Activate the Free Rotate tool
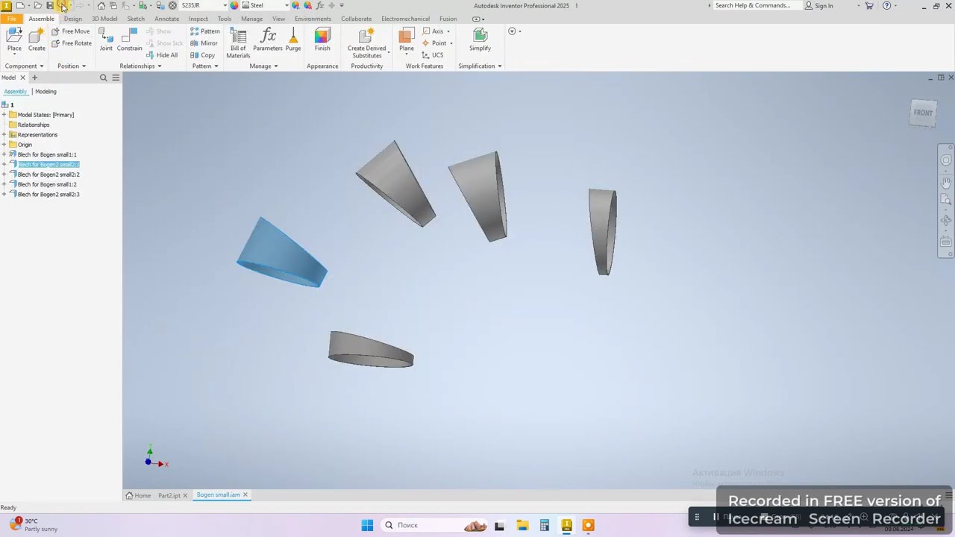This screenshot has width=955, height=537. pyautogui.click(x=72, y=43)
